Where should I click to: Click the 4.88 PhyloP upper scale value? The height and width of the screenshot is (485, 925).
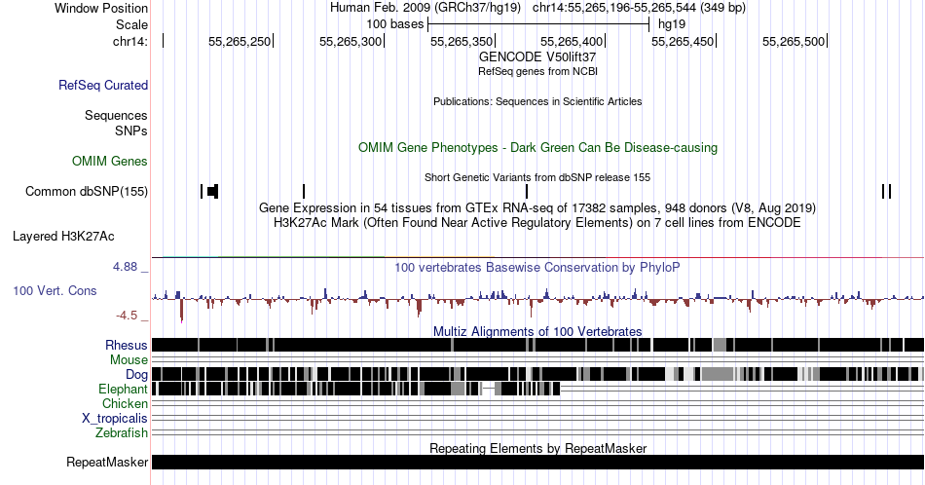pyautogui.click(x=125, y=267)
